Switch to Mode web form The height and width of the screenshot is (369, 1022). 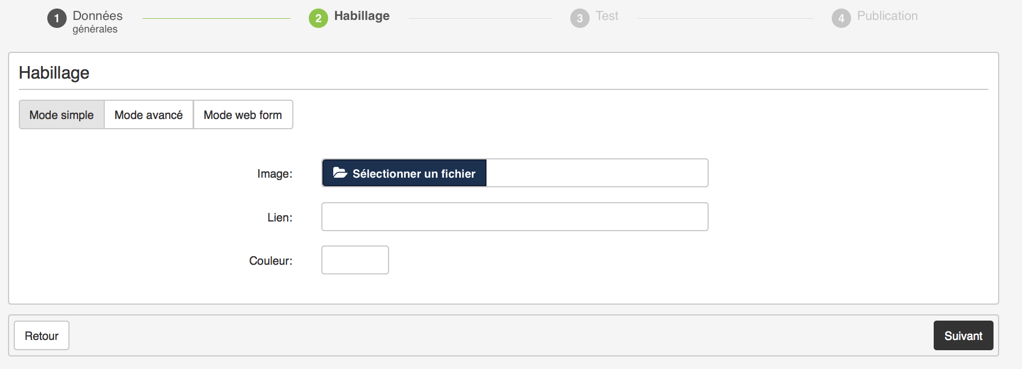pyautogui.click(x=243, y=115)
